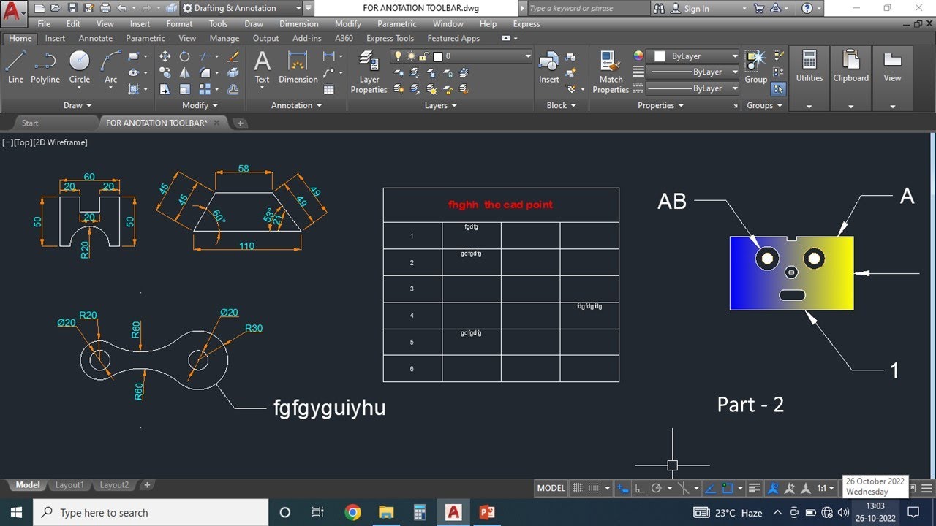Image resolution: width=936 pixels, height=526 pixels.
Task: Click the Hatch tool icon
Action: tap(134, 89)
